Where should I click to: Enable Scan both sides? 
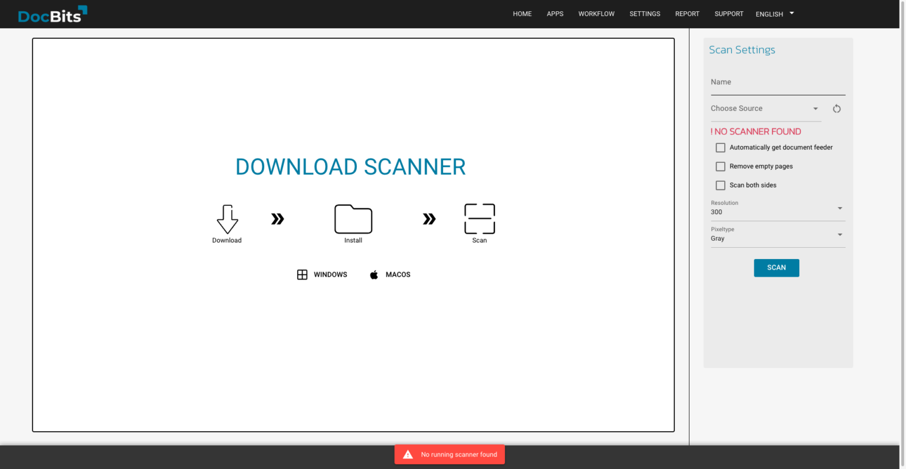720,185
